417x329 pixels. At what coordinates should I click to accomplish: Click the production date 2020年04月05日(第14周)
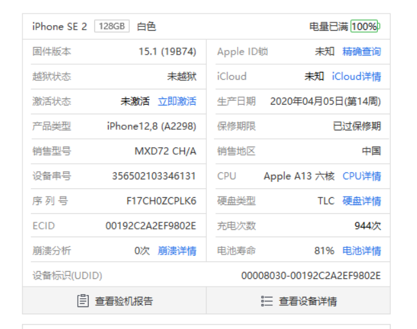[x=326, y=102]
